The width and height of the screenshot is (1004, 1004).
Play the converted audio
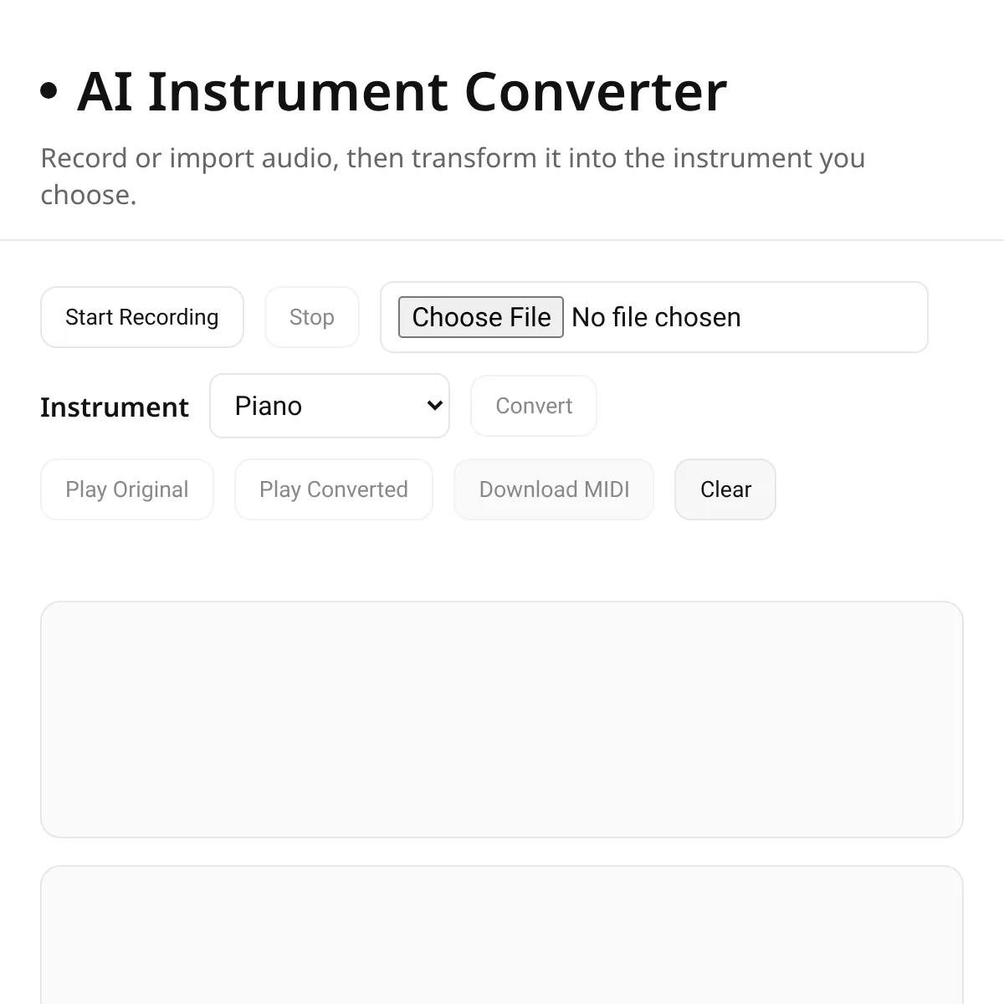pos(334,489)
